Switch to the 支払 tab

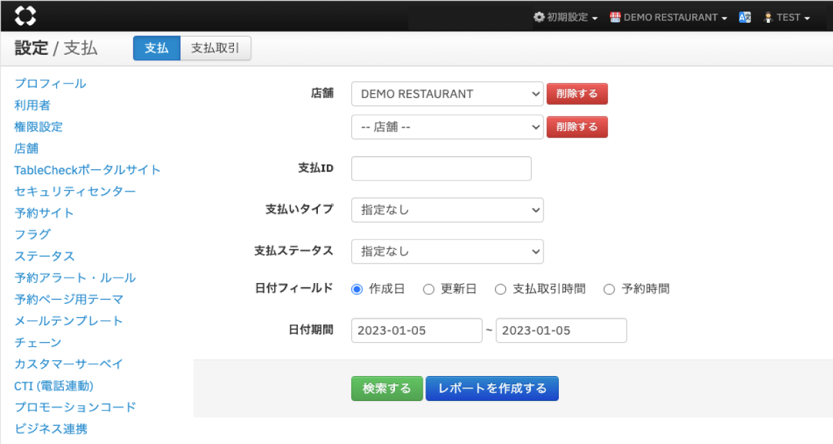(x=156, y=49)
